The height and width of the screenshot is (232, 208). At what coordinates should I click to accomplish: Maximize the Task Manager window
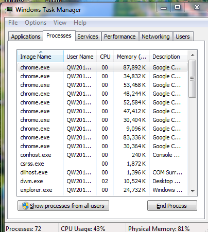click(x=178, y=8)
